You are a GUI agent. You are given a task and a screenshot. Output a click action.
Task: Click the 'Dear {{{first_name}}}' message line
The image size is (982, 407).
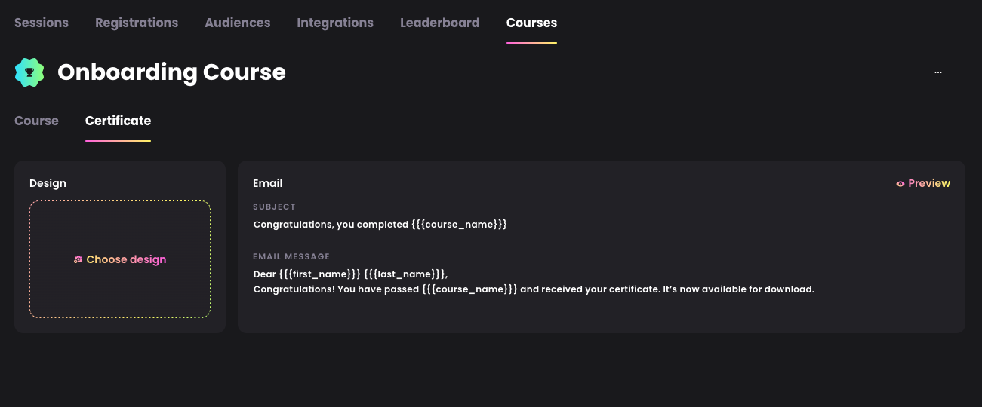350,274
